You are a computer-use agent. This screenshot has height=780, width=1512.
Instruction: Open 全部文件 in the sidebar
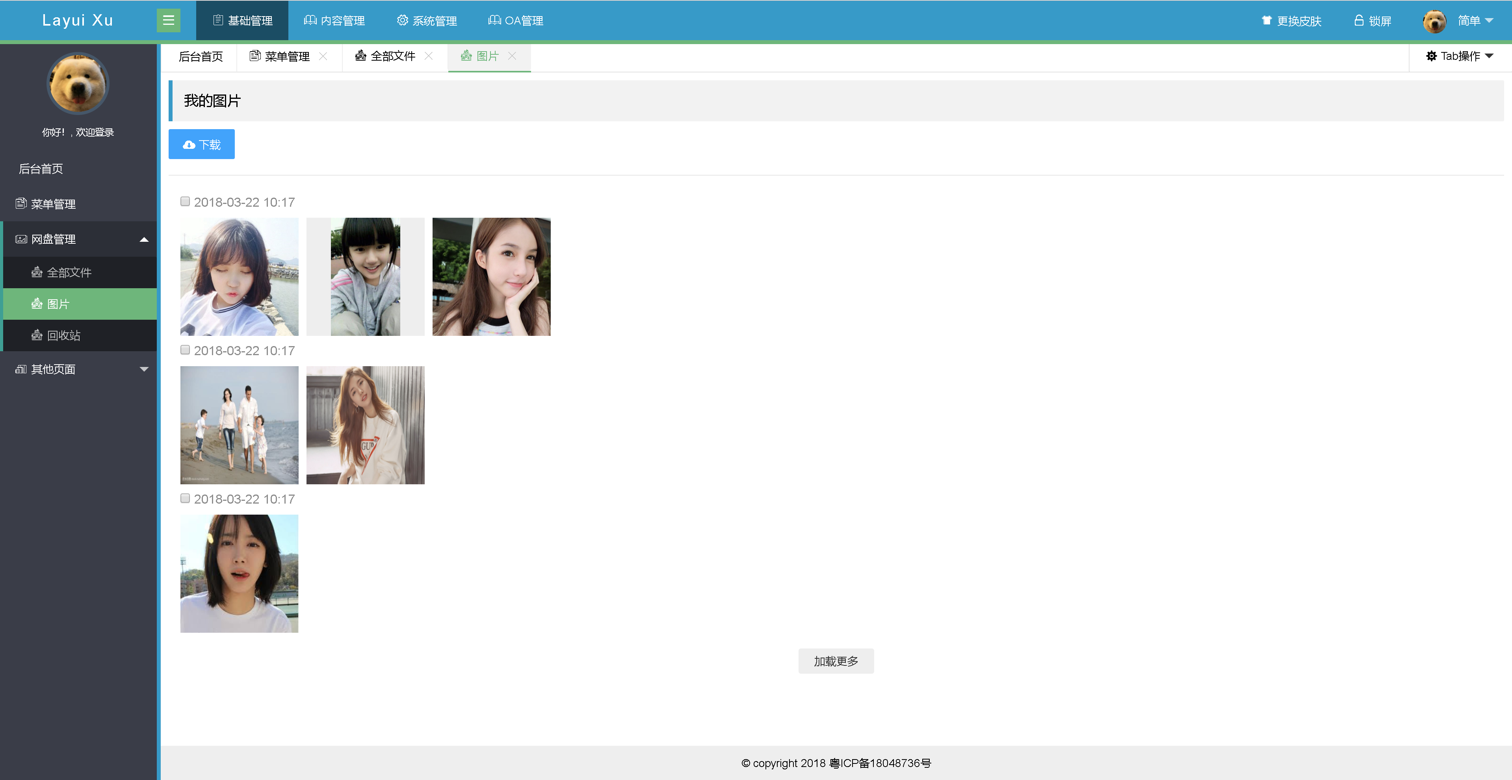coord(80,272)
